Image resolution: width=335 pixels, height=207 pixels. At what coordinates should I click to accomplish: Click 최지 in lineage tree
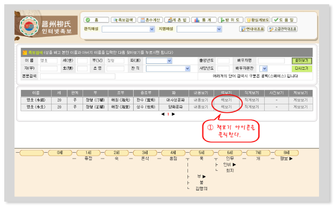point(230,170)
